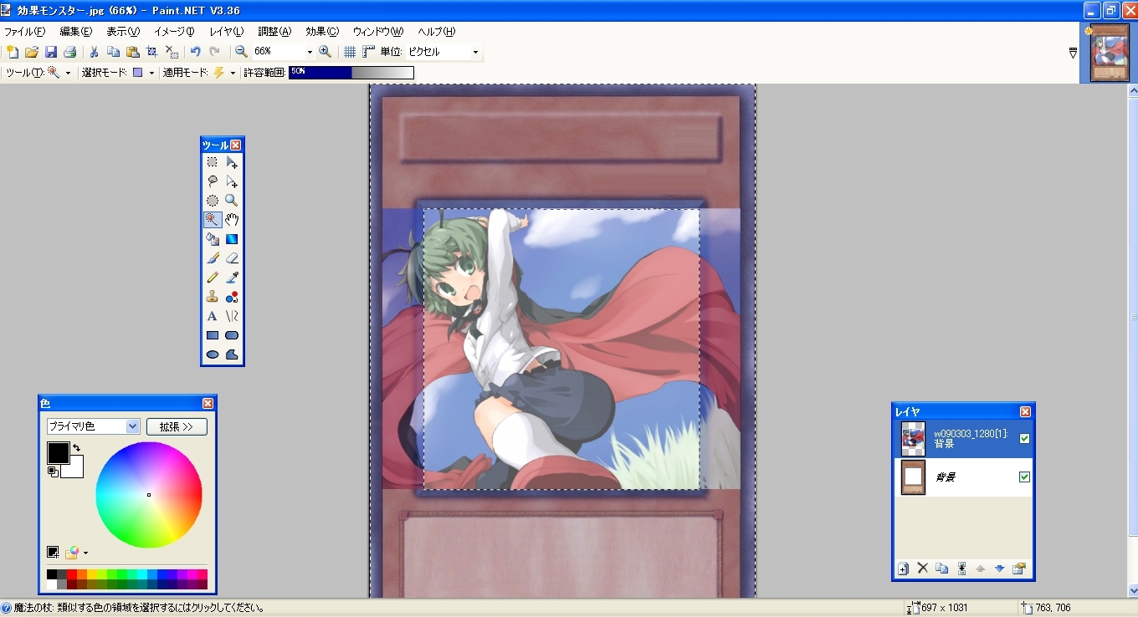Open the palette options dropdown arrow in Colors window
The width and height of the screenshot is (1138, 617).
[x=85, y=553]
